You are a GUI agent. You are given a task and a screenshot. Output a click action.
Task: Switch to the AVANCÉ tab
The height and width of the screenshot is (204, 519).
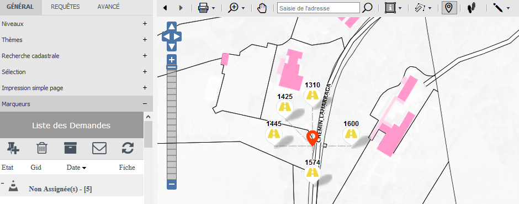click(x=109, y=7)
